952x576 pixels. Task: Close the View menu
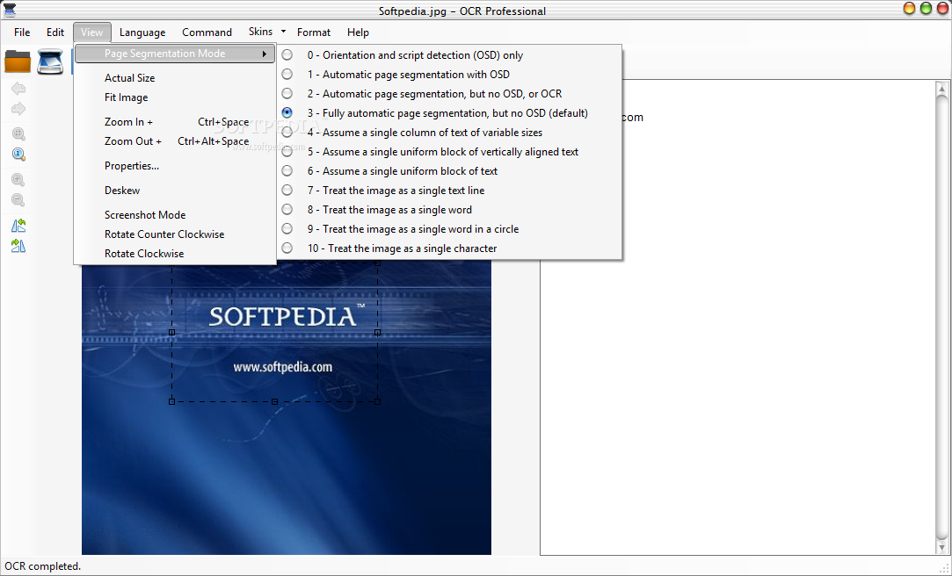click(x=91, y=32)
